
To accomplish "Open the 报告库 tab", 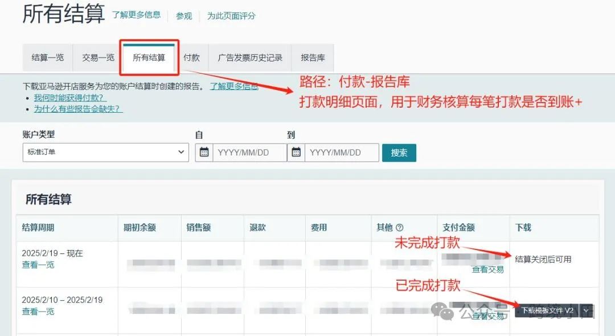I will [x=313, y=58].
